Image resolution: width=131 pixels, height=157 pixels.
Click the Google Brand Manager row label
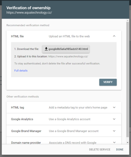(26, 131)
